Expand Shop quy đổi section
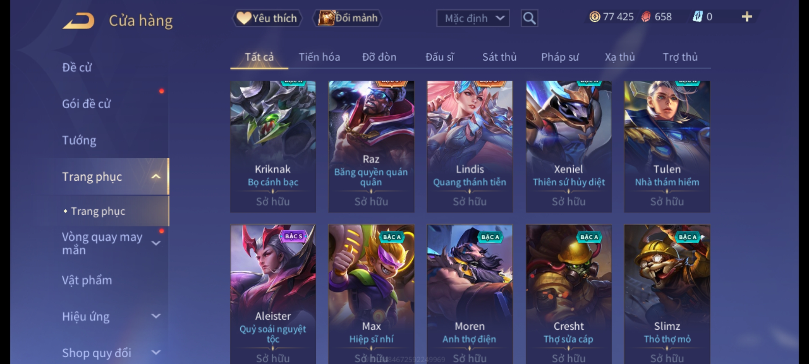 156,353
